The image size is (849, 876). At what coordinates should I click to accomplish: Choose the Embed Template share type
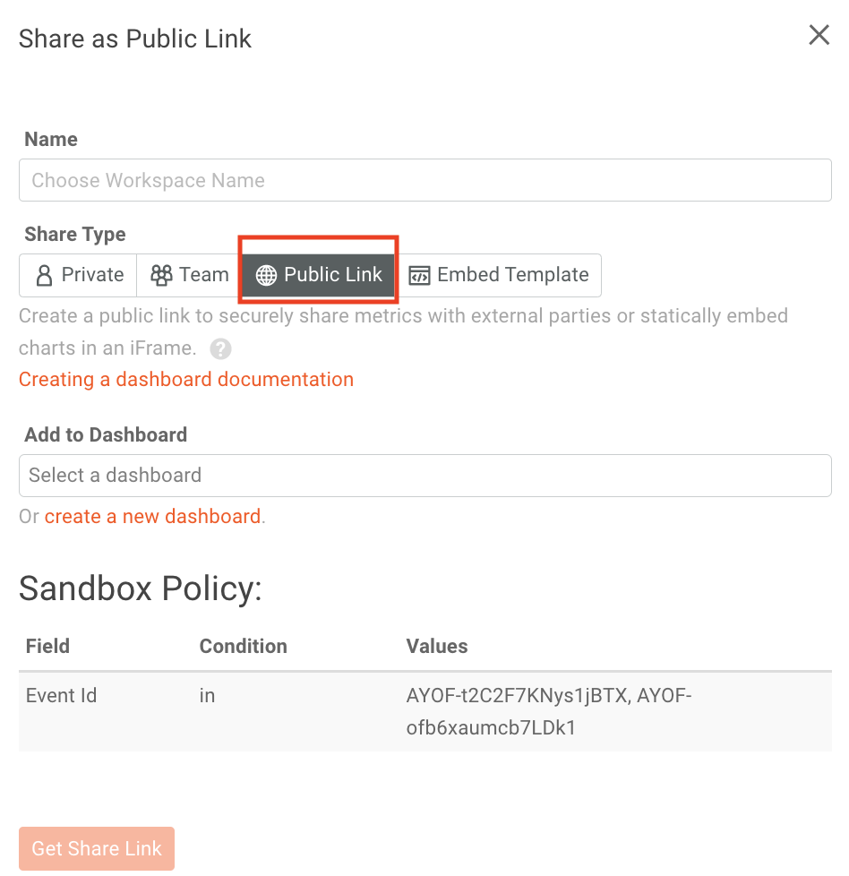click(x=499, y=275)
